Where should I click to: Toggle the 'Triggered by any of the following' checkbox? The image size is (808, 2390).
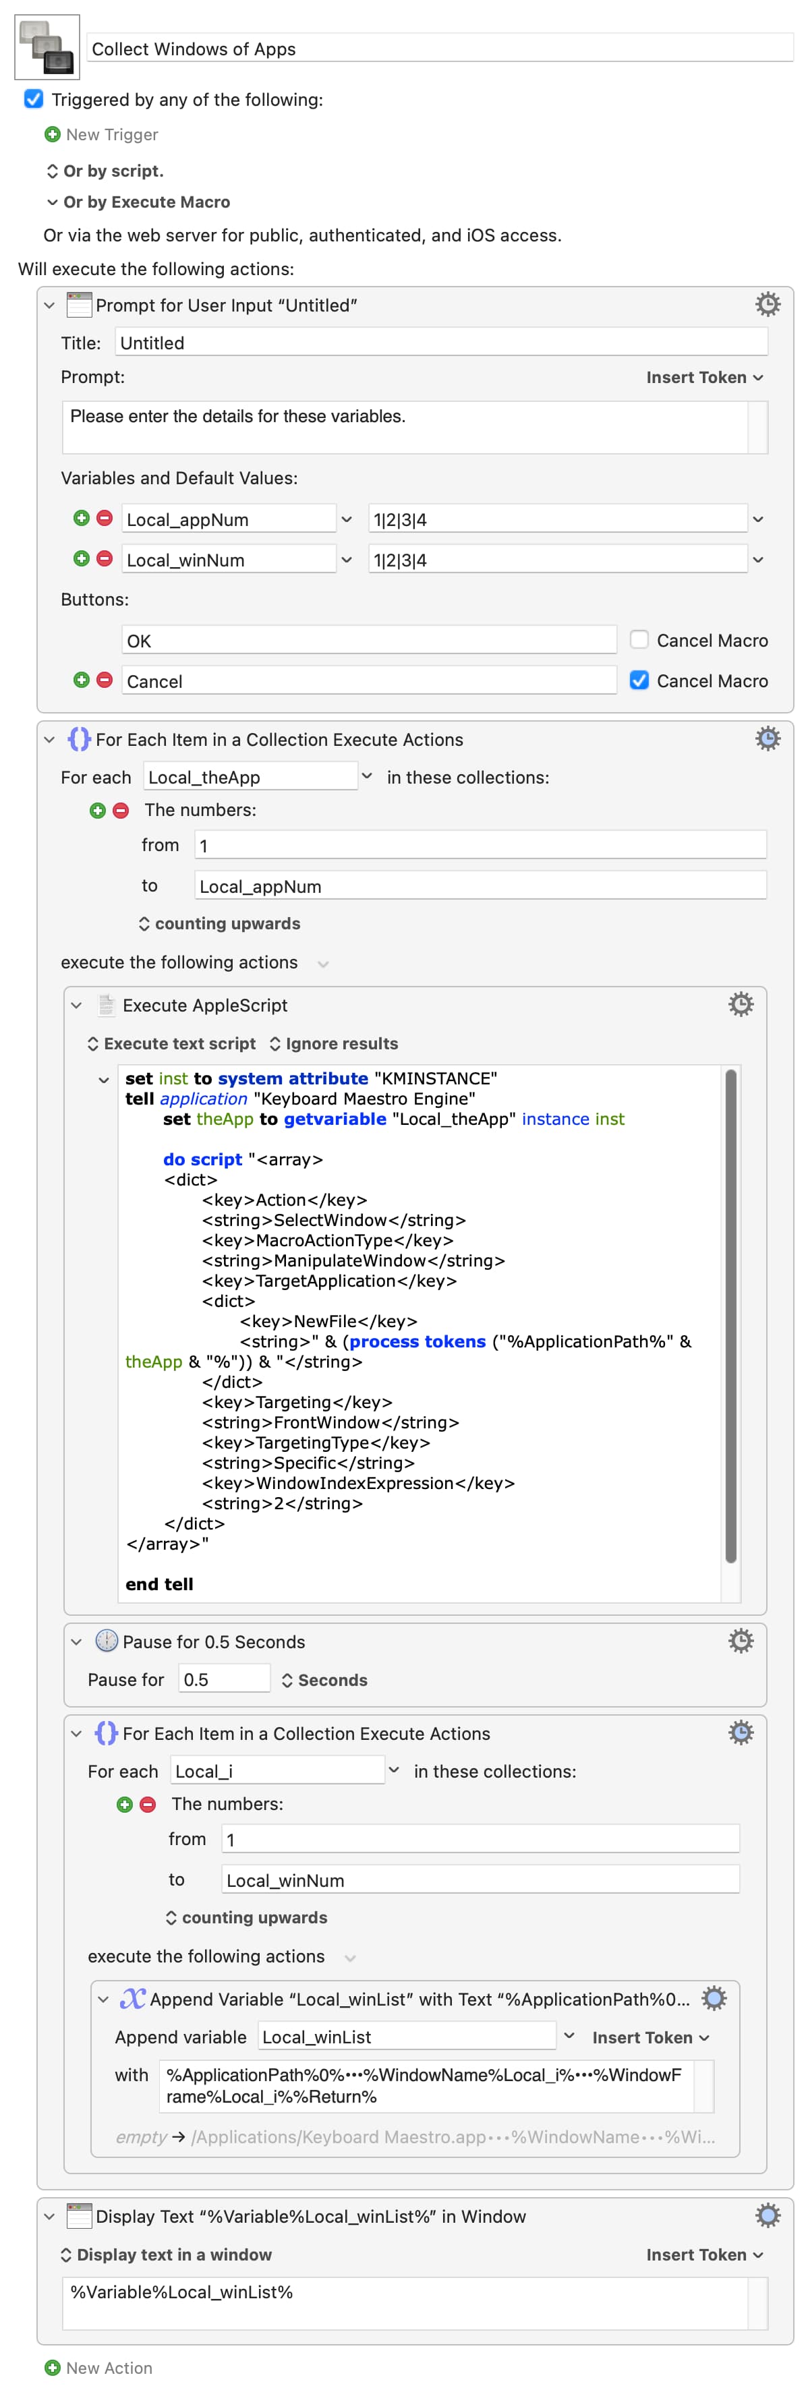(34, 99)
